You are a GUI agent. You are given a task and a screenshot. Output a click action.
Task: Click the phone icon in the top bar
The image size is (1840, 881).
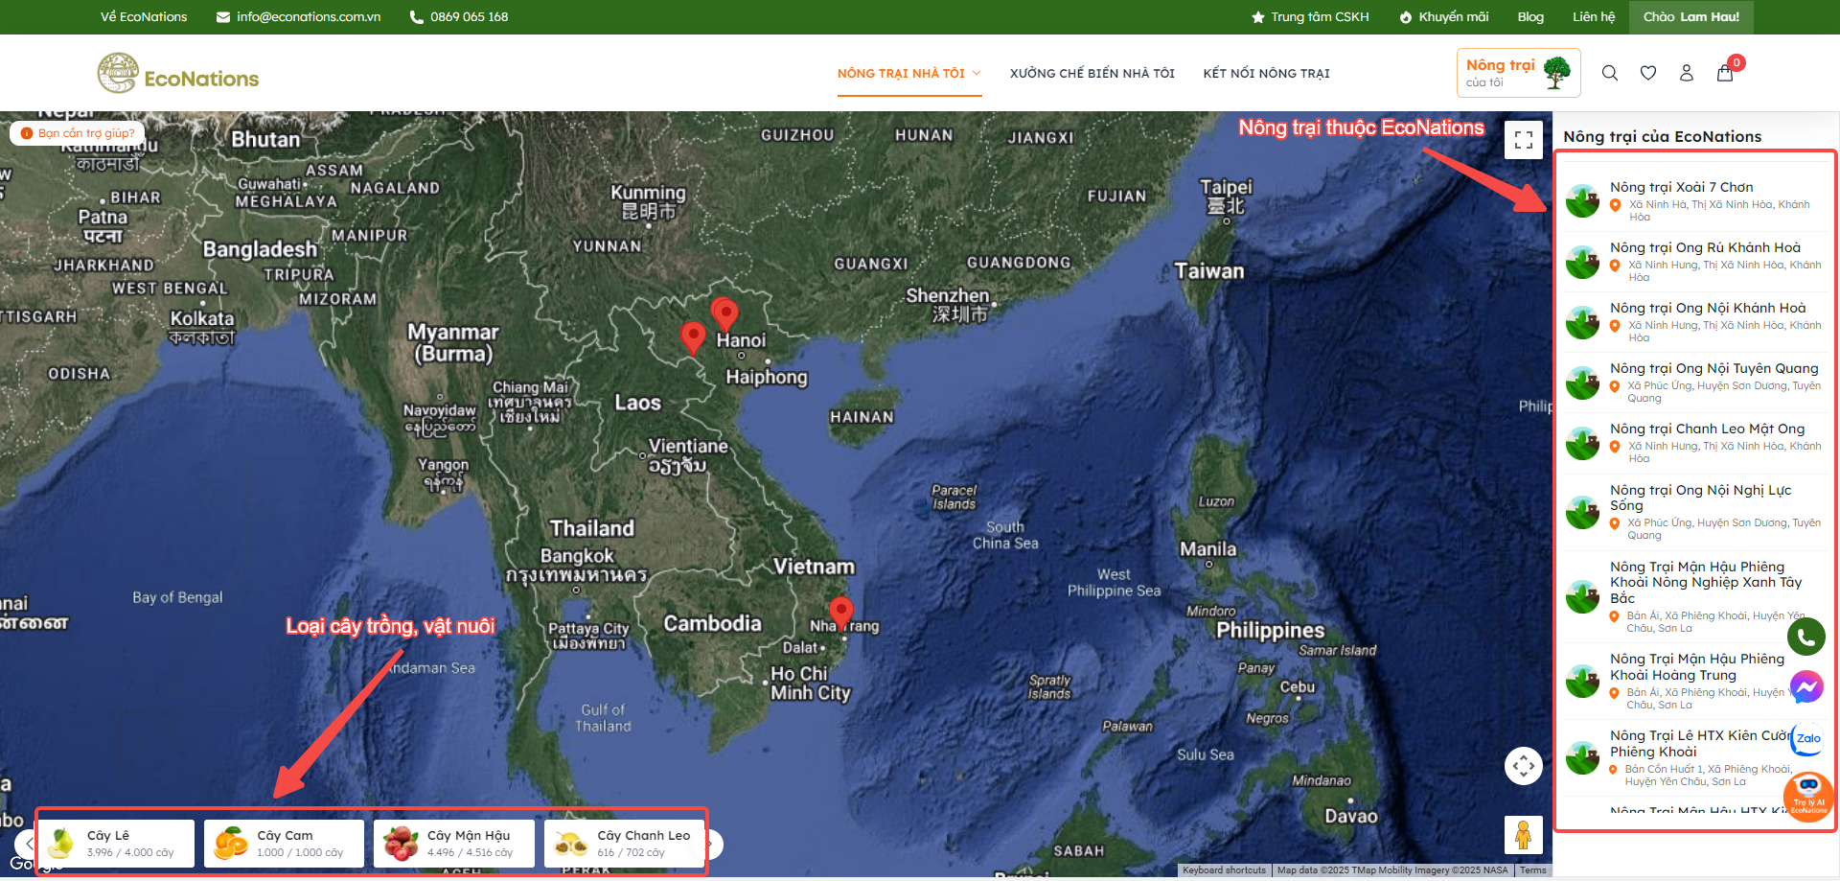coord(417,17)
